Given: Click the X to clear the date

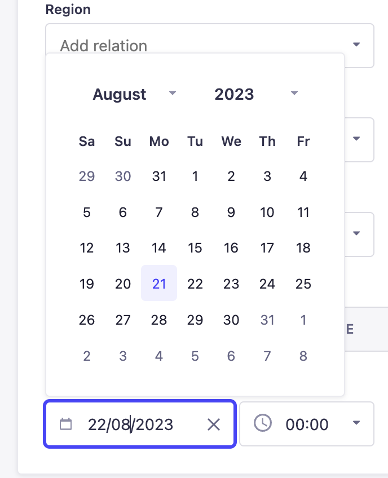Looking at the screenshot, I should tap(214, 424).
